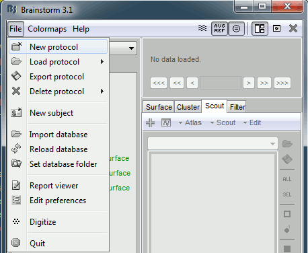Click the save scouts disk icon
The height and width of the screenshot is (253, 308).
[287, 159]
